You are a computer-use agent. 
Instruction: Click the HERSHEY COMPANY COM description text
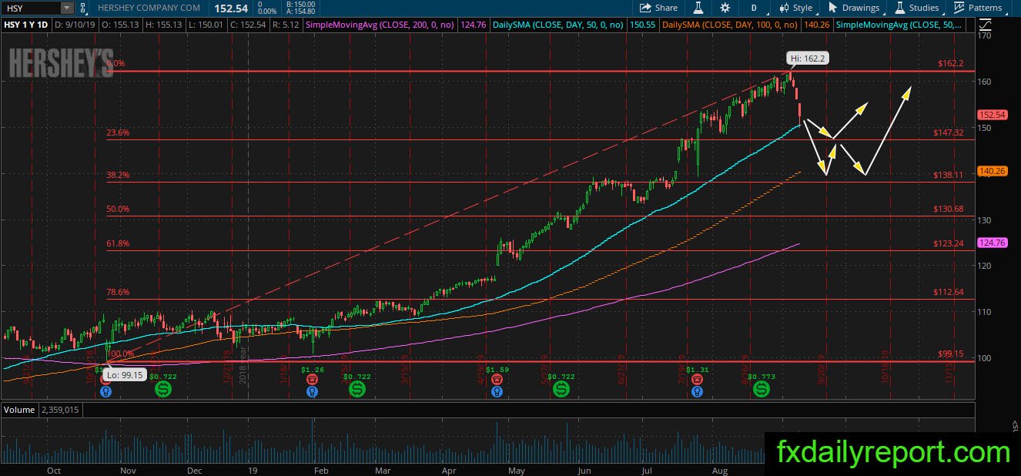[x=150, y=8]
